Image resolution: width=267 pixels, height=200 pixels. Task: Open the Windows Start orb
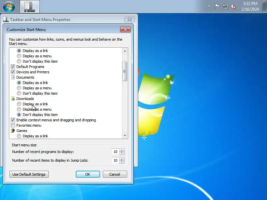9,6
